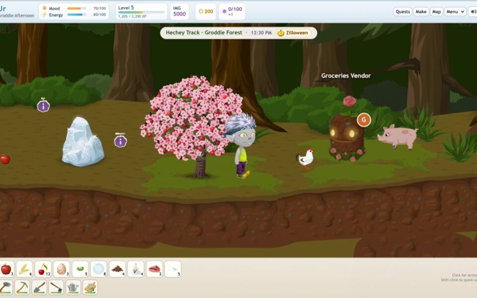Screen dimensions: 477x298
Task: Select the blue bubble inventory item
Action: pyautogui.click(x=98, y=269)
